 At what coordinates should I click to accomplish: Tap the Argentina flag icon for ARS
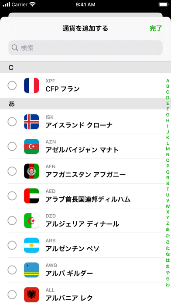pos(31,245)
